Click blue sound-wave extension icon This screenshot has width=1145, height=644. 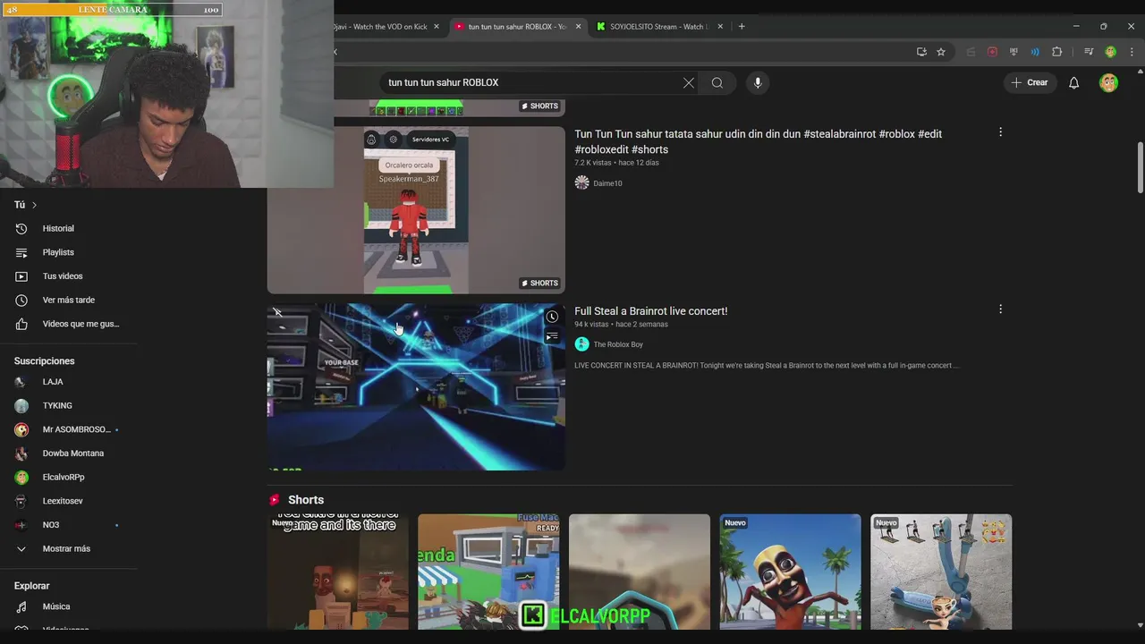[x=1035, y=52]
